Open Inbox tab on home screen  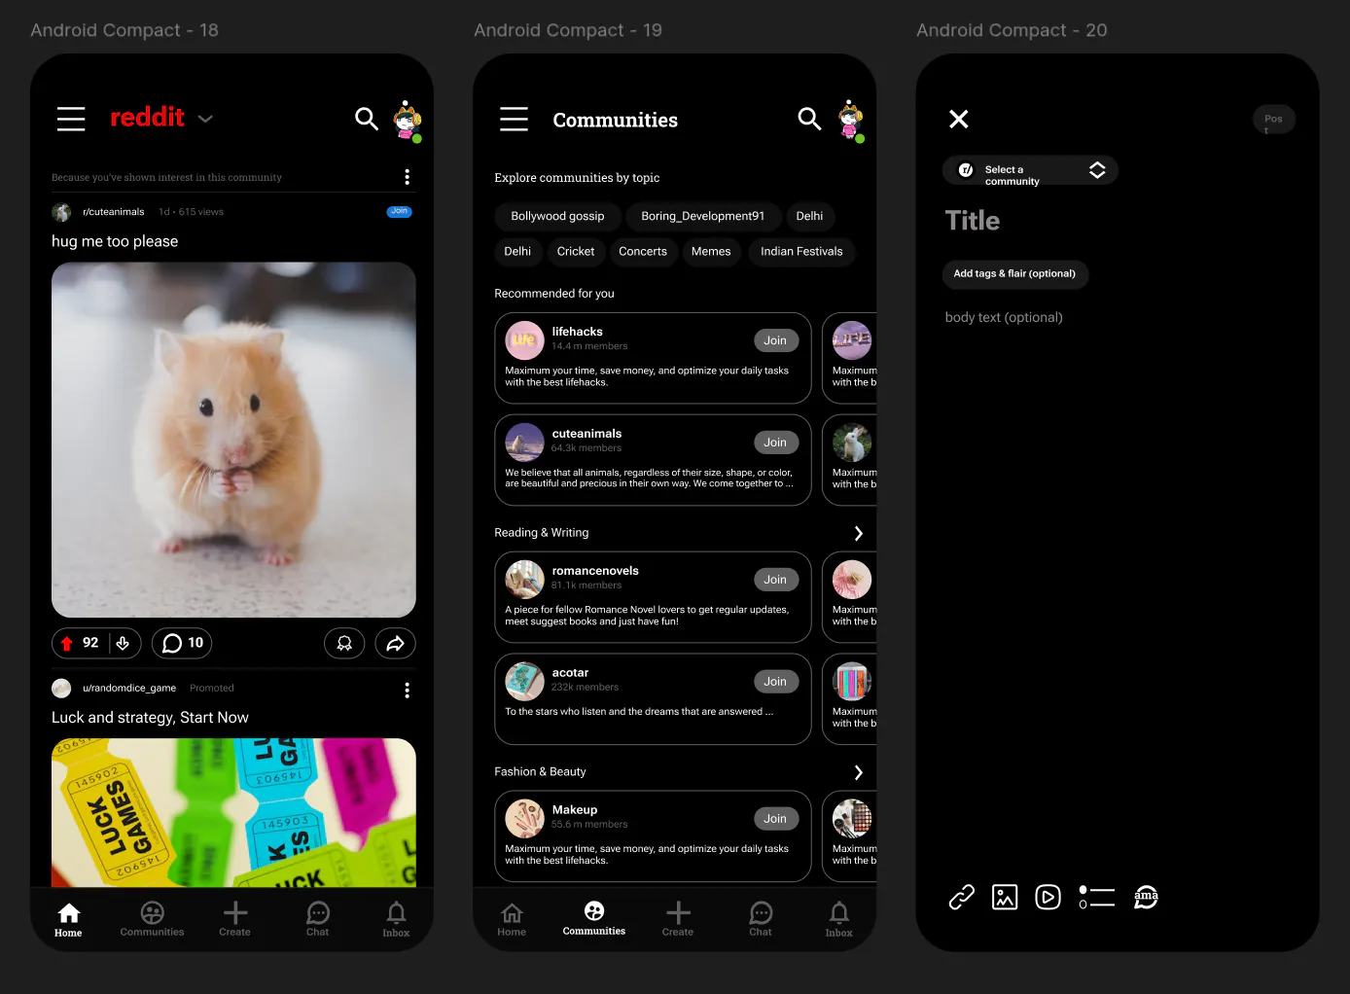pyautogui.click(x=396, y=919)
